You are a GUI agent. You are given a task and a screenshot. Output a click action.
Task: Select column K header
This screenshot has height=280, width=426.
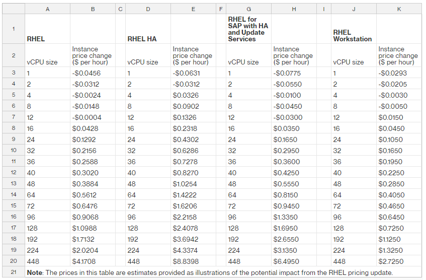(x=399, y=9)
